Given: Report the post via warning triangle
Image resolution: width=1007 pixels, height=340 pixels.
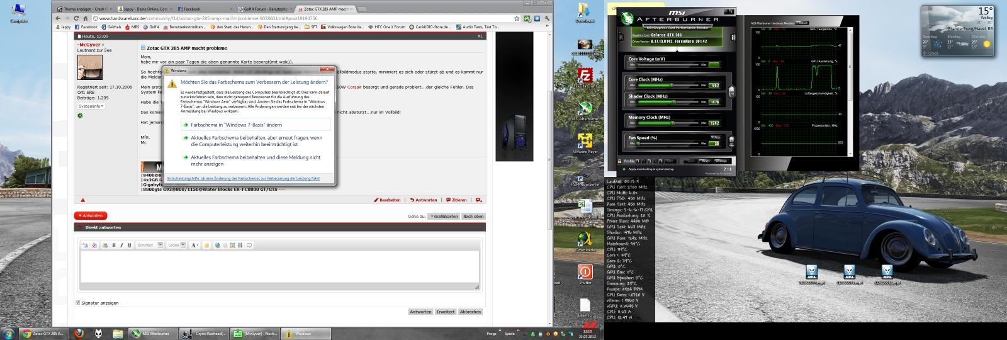Looking at the screenshot, I should pyautogui.click(x=82, y=200).
